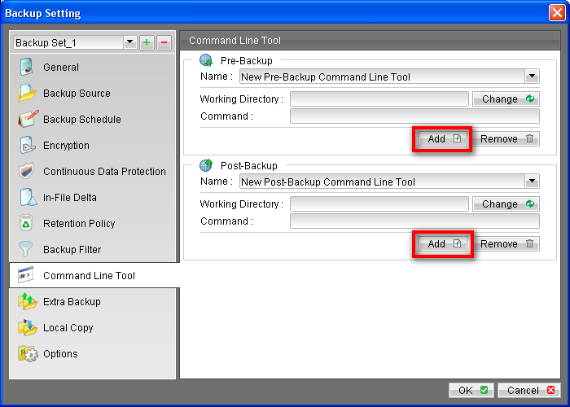Expand the Backup Set_1 dropdown

(x=129, y=42)
